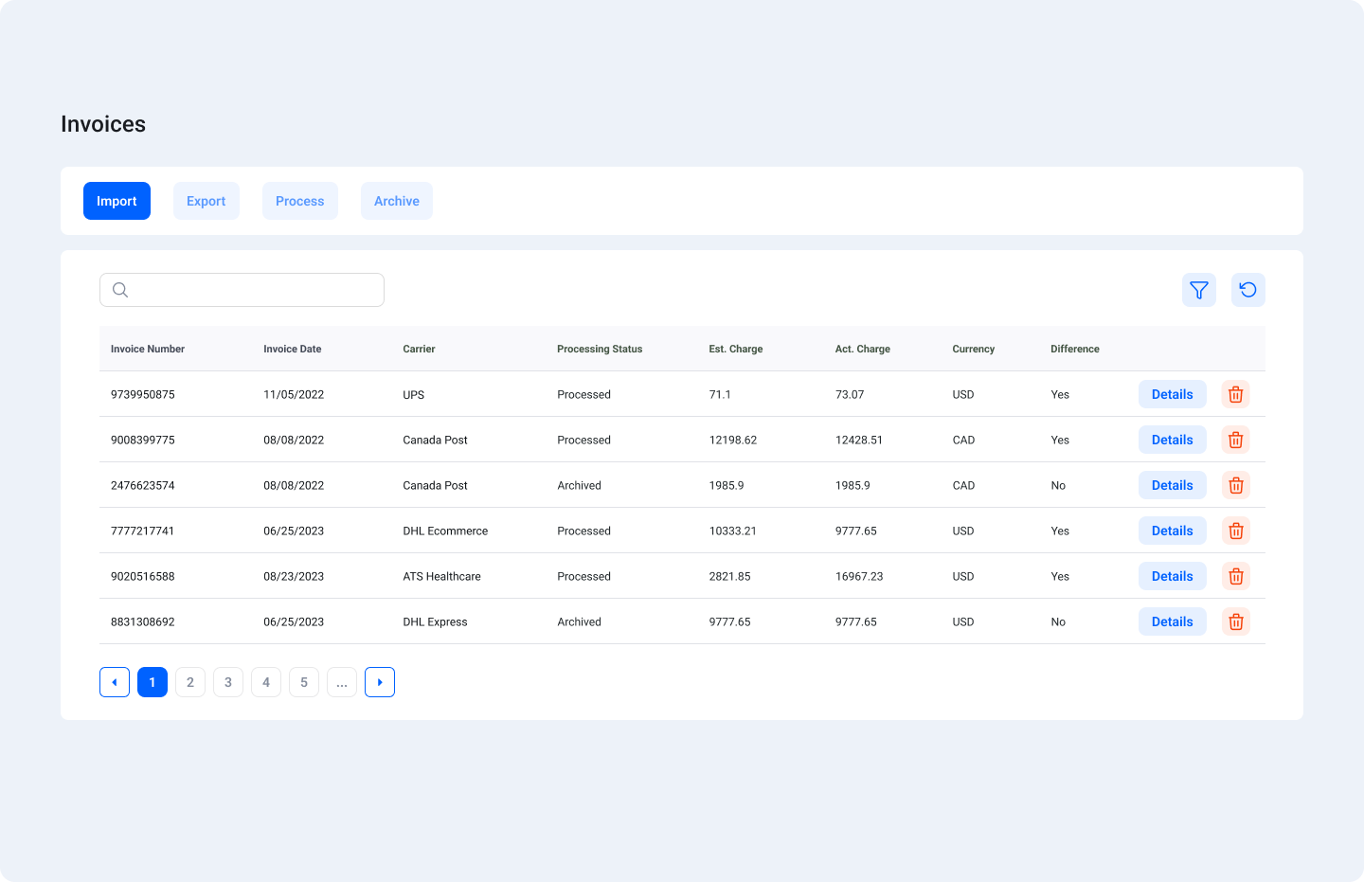Delete the DHL Express invoice row

point(1235,621)
